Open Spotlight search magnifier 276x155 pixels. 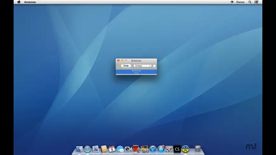coord(250,2)
